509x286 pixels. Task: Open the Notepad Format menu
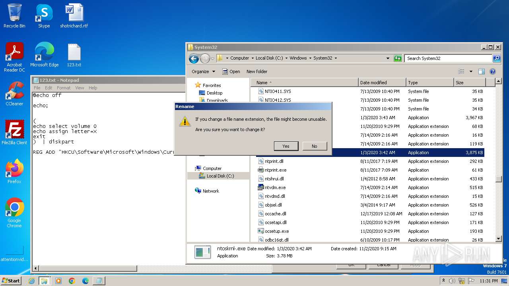(64, 88)
